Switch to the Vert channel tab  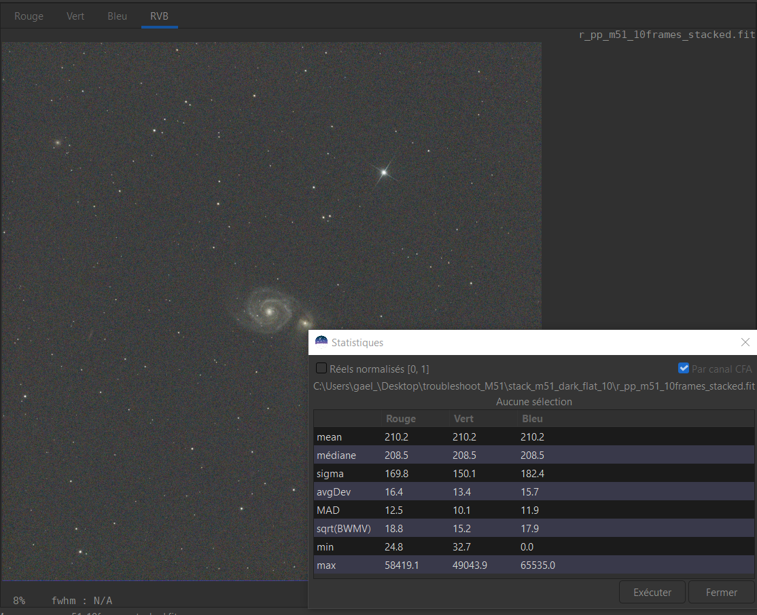coord(75,16)
